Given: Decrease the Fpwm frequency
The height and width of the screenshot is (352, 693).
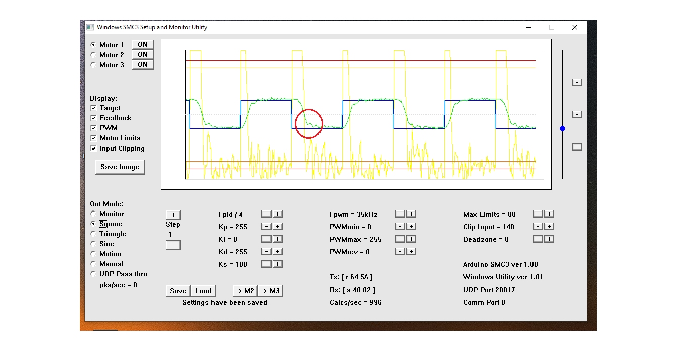Looking at the screenshot, I should coord(400,214).
